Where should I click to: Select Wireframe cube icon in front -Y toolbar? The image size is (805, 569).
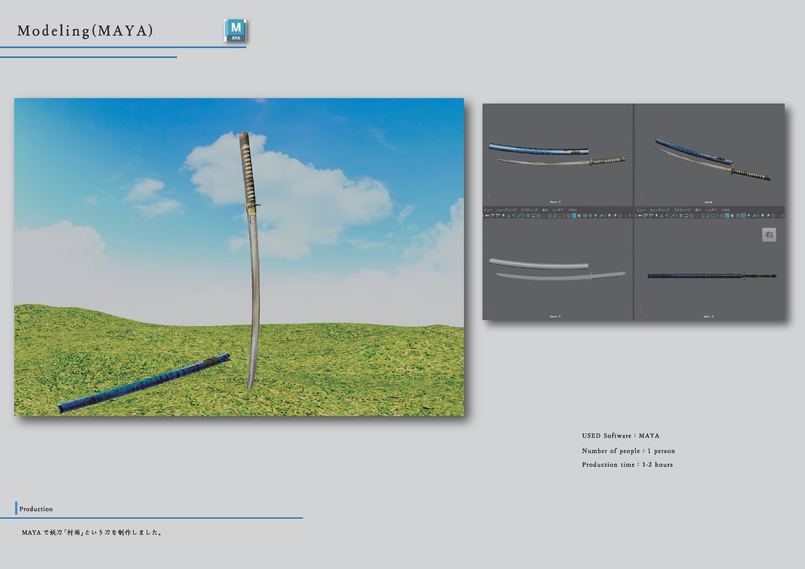[569, 216]
